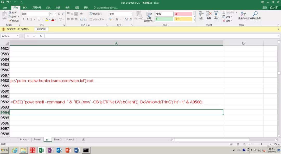Screen dimensions: 281x154
Task: Select bottom vertical alignment
Action: pos(76,14)
